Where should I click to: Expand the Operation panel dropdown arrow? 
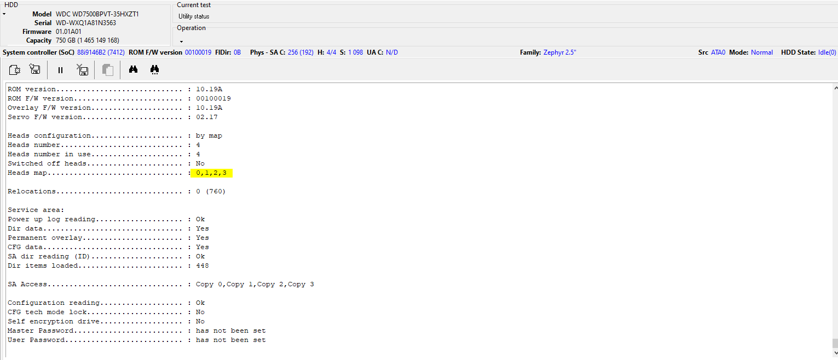tap(181, 42)
